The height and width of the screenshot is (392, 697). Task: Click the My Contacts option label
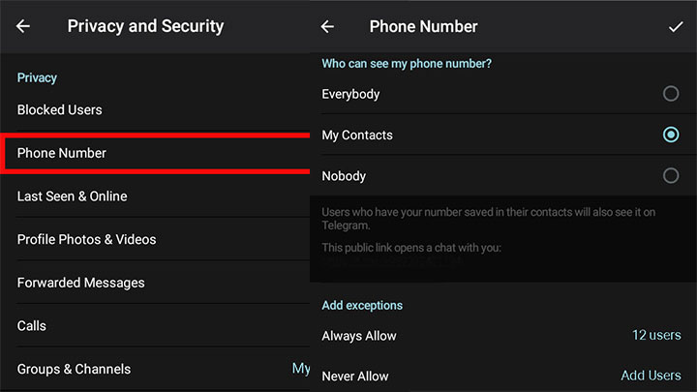pos(357,136)
